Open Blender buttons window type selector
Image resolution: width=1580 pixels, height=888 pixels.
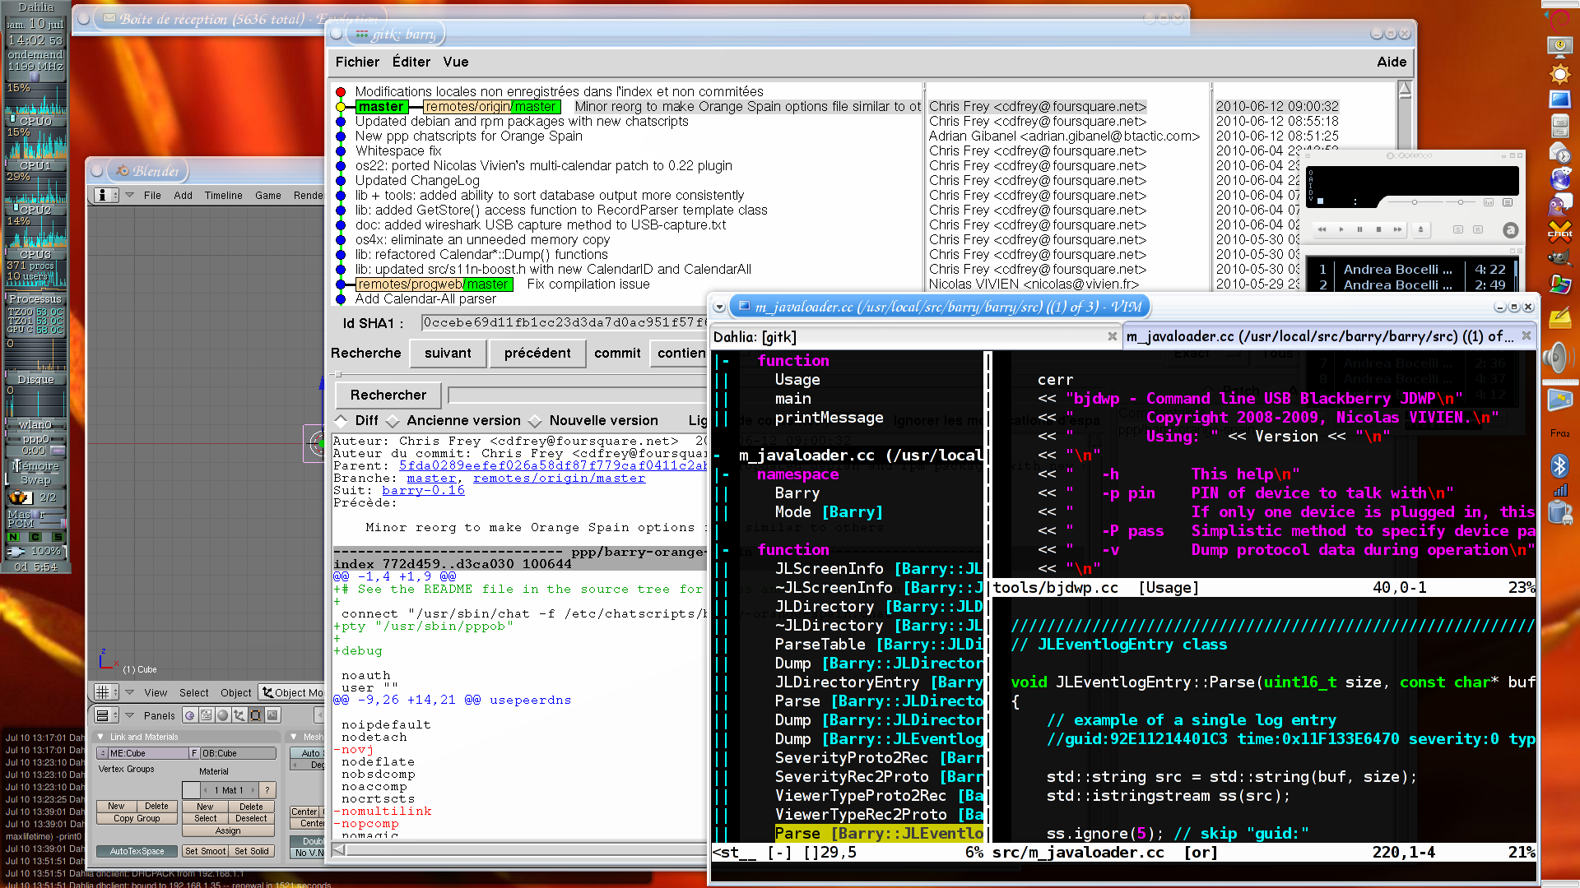106,715
